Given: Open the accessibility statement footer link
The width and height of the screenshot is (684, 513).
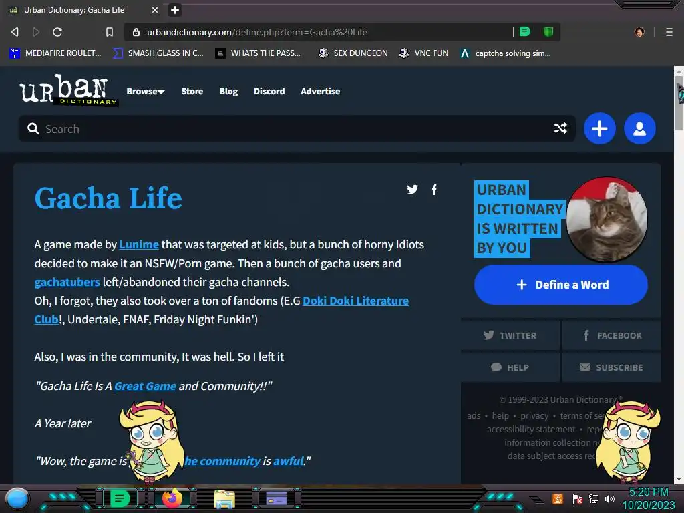Looking at the screenshot, I should [531, 430].
